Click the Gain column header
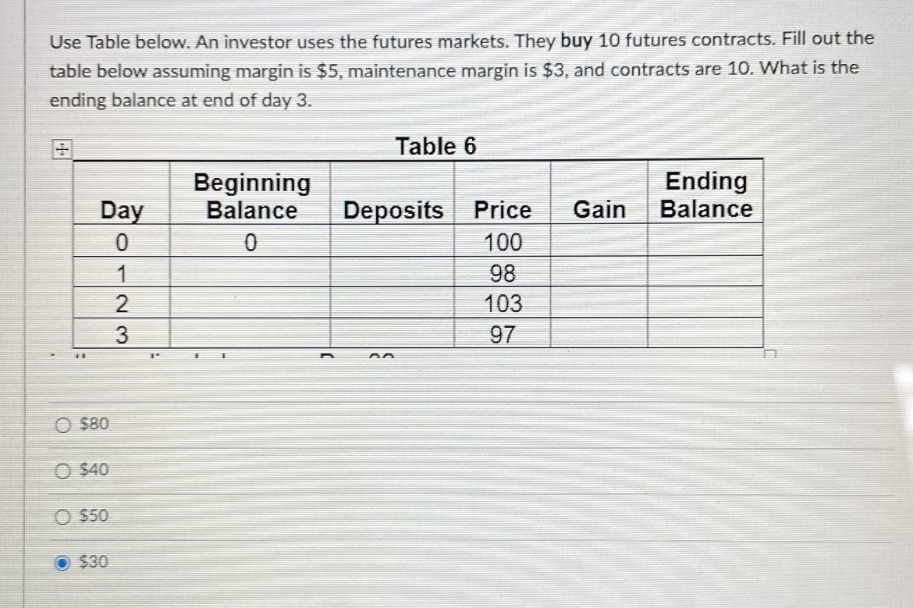The width and height of the screenshot is (913, 608). tap(599, 210)
